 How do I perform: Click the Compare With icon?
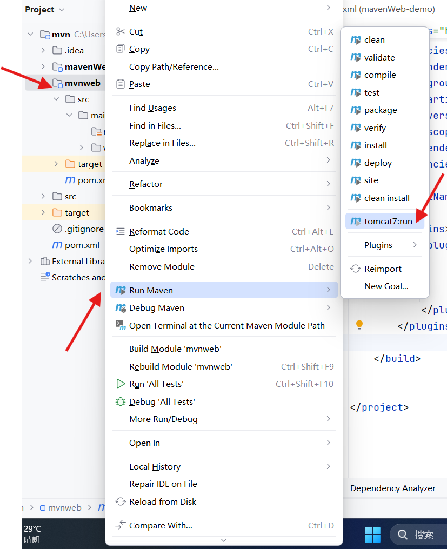pos(120,525)
